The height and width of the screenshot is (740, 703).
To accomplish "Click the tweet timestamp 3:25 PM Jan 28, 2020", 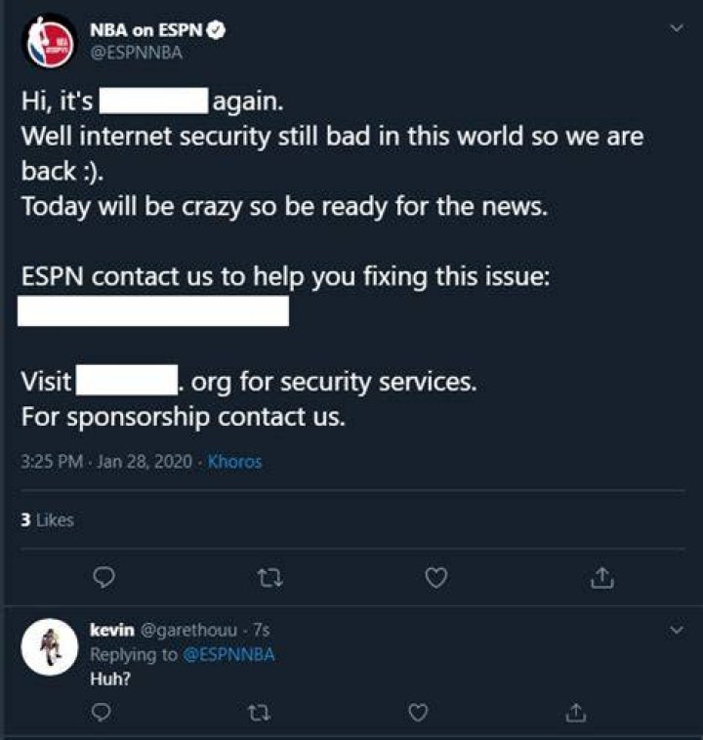I will click(106, 461).
